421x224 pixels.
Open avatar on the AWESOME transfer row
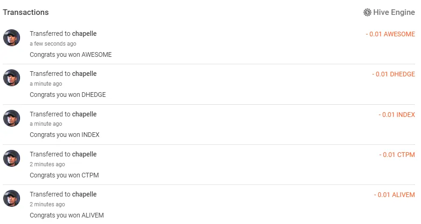coord(12,38)
